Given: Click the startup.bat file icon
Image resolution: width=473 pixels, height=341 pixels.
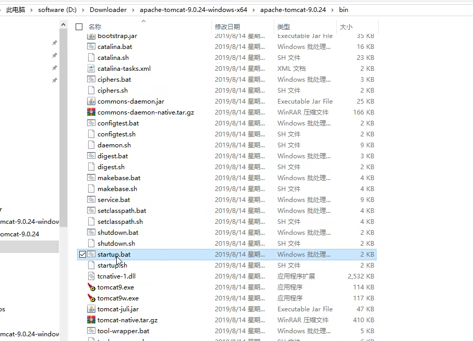Looking at the screenshot, I should [91, 254].
